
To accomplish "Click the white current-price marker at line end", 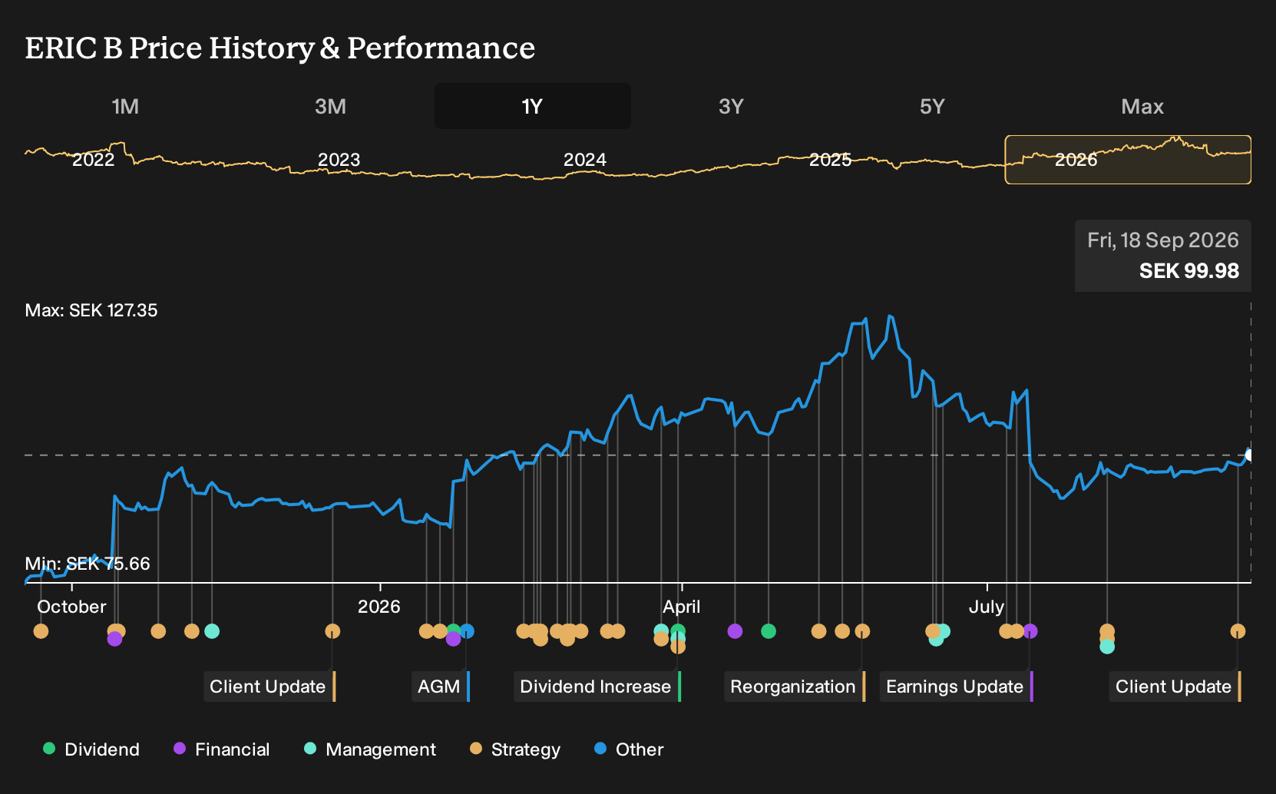I will tap(1249, 455).
